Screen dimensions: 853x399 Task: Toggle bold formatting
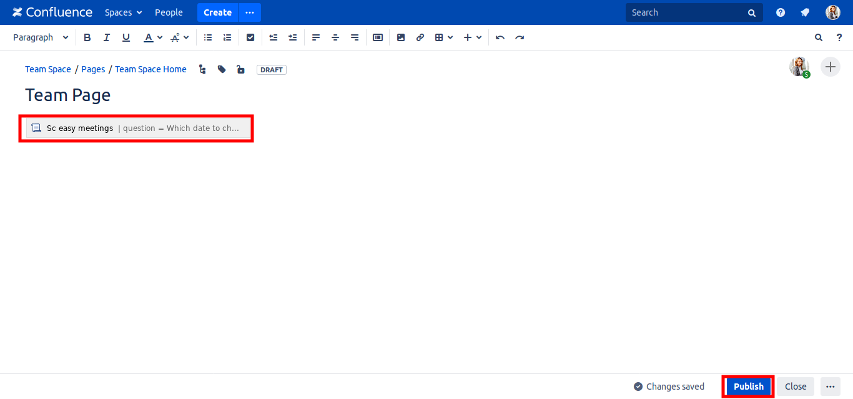click(x=87, y=37)
